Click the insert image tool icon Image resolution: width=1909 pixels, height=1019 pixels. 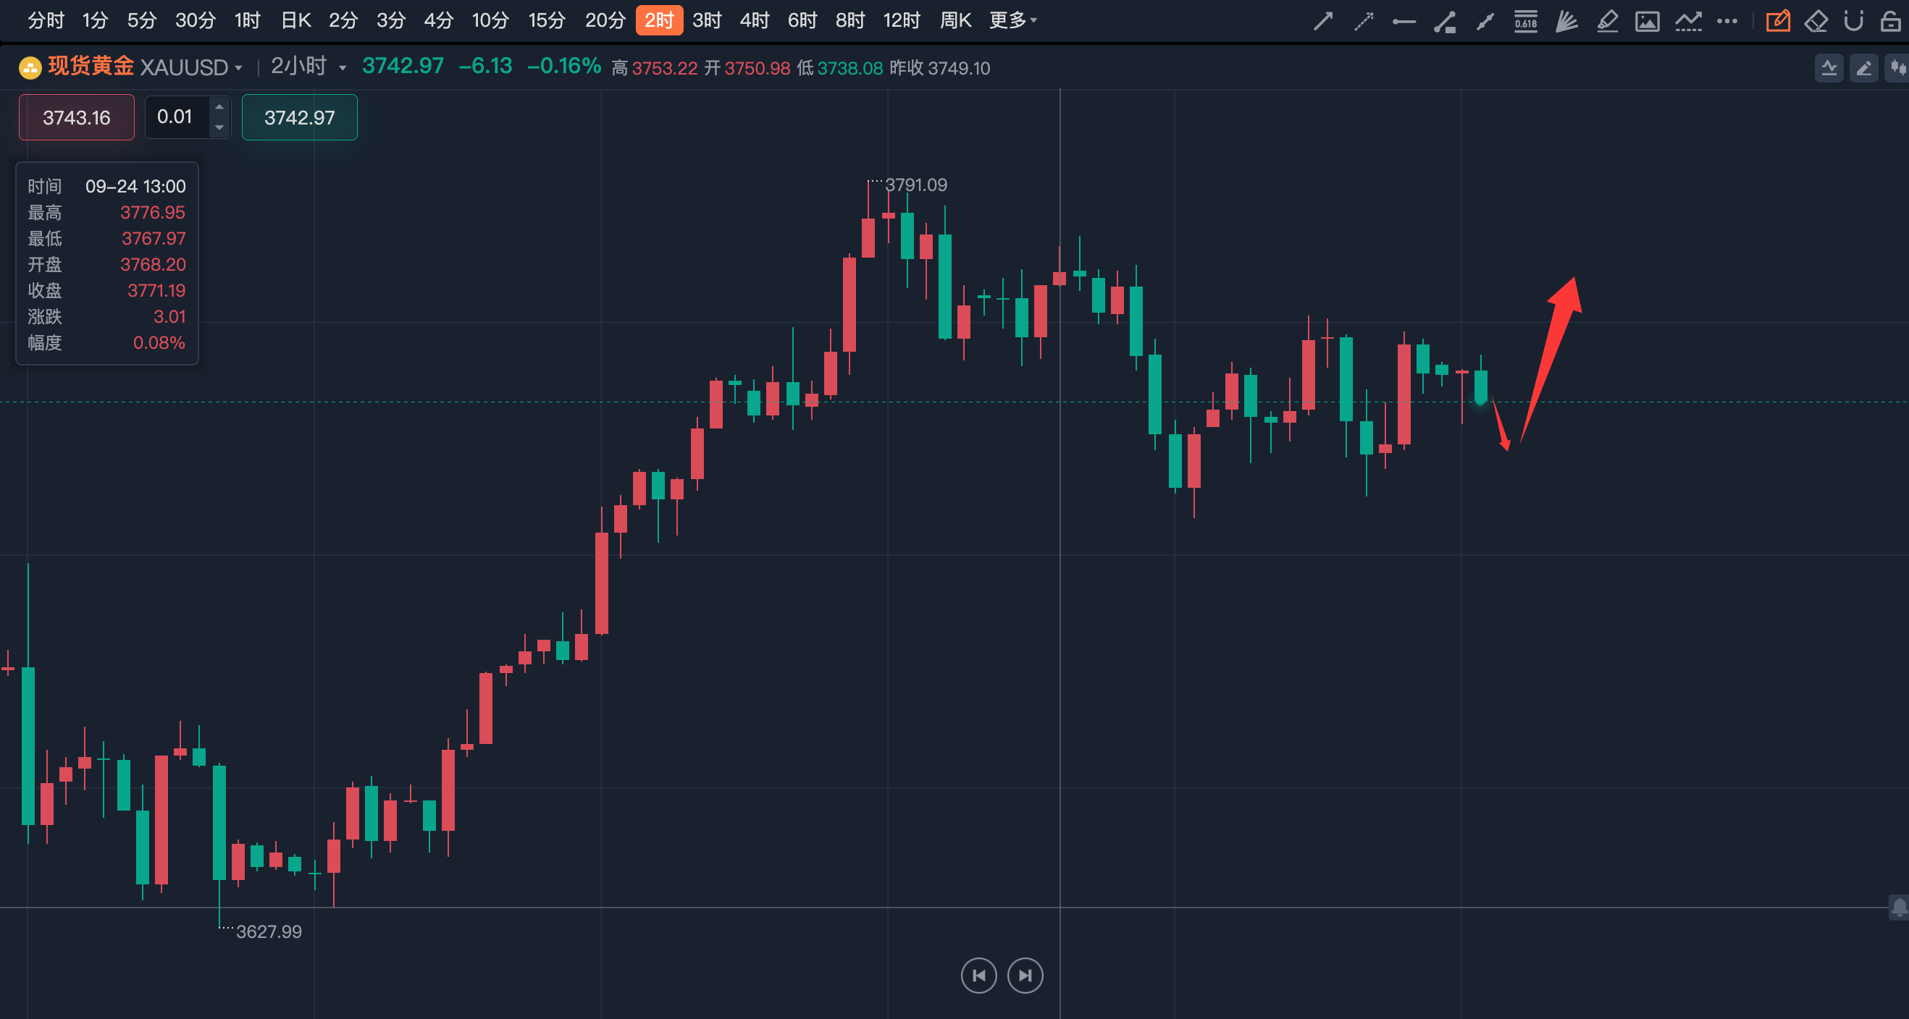click(1647, 21)
